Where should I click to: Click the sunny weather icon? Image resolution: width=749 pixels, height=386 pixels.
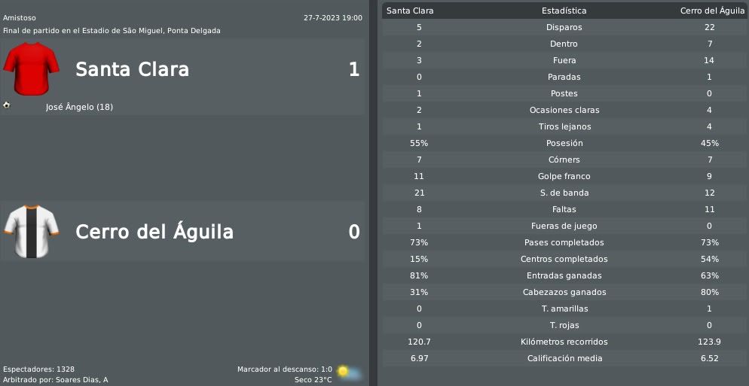tap(348, 372)
